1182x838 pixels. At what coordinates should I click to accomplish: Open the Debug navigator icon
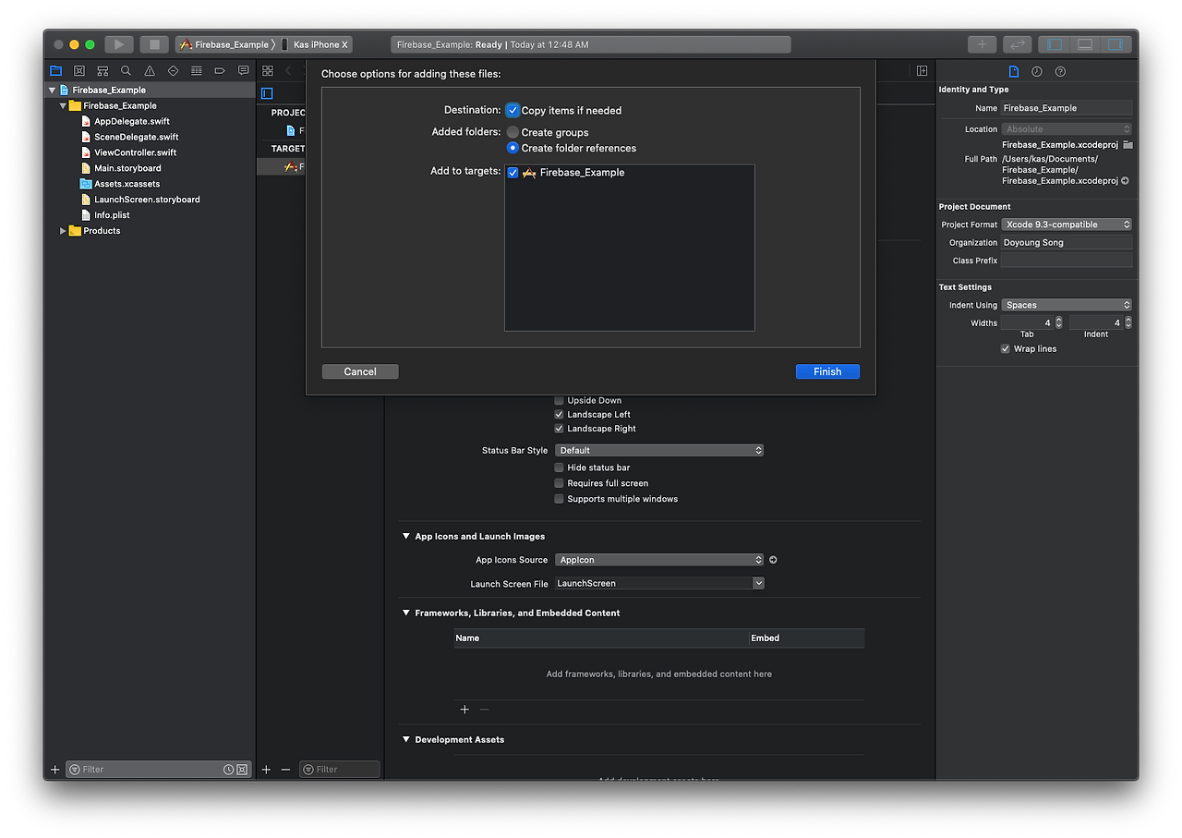pos(197,70)
